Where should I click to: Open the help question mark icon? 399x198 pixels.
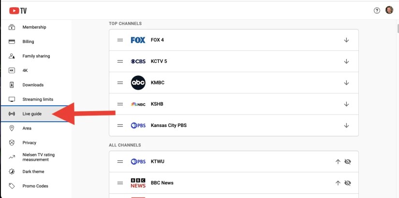[377, 11]
